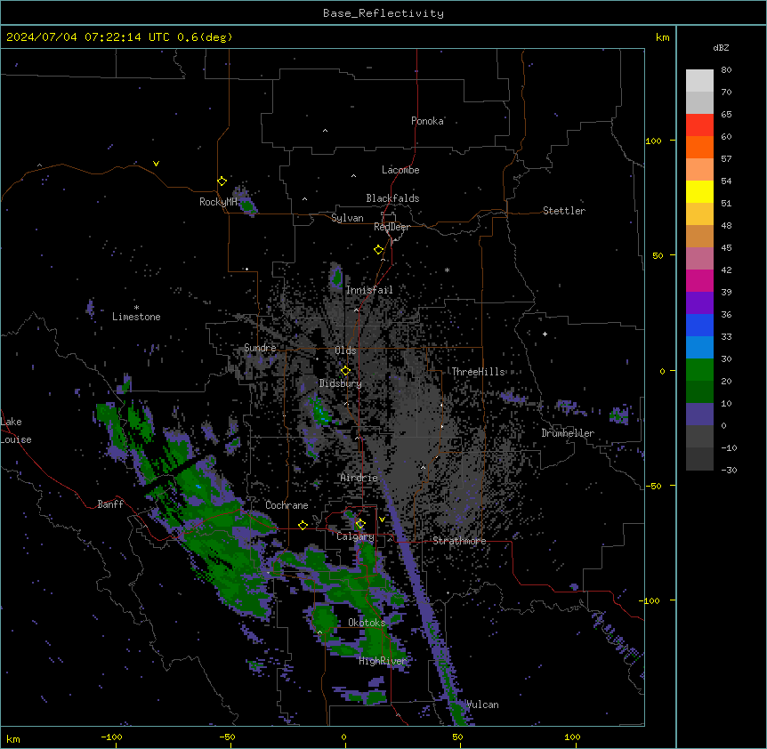The width and height of the screenshot is (767, 749).
Task: Click the red 65 dBZ legend swatch
Action: tap(699, 125)
